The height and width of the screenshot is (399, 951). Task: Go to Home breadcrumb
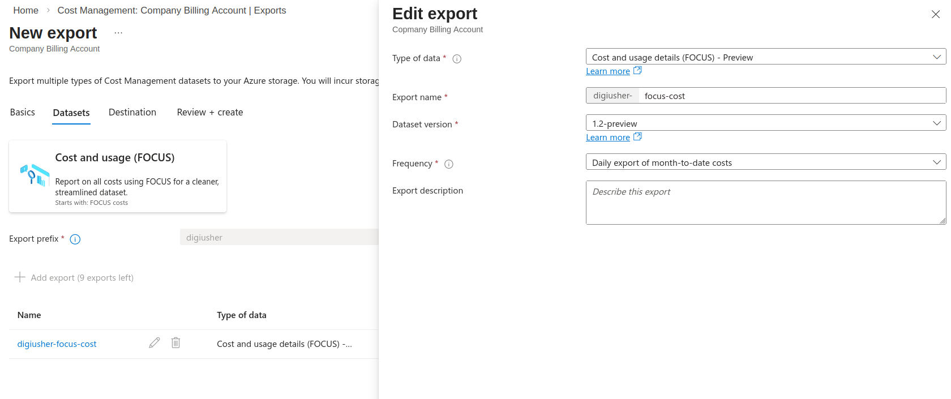(x=26, y=11)
